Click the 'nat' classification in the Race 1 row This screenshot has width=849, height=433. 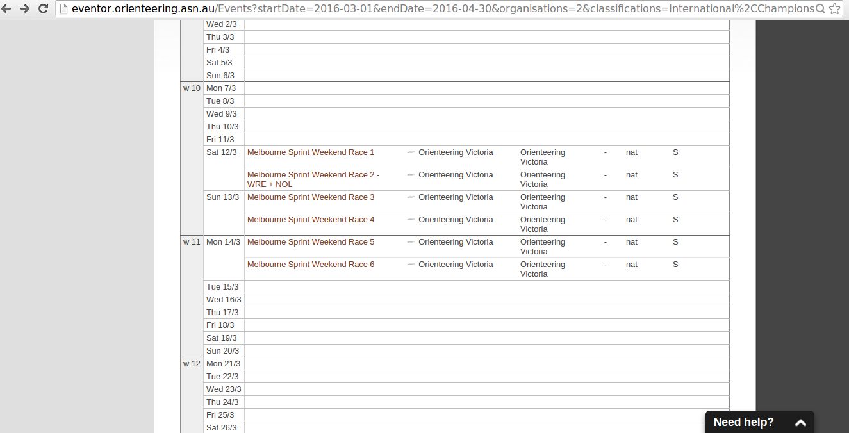point(632,152)
